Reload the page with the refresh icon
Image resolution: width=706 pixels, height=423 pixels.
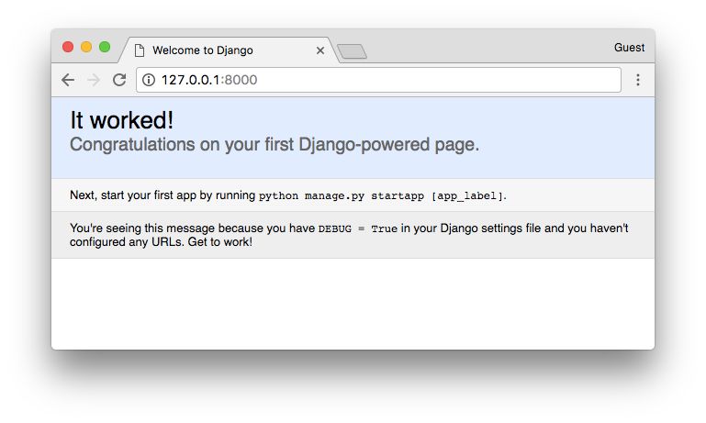(x=119, y=80)
